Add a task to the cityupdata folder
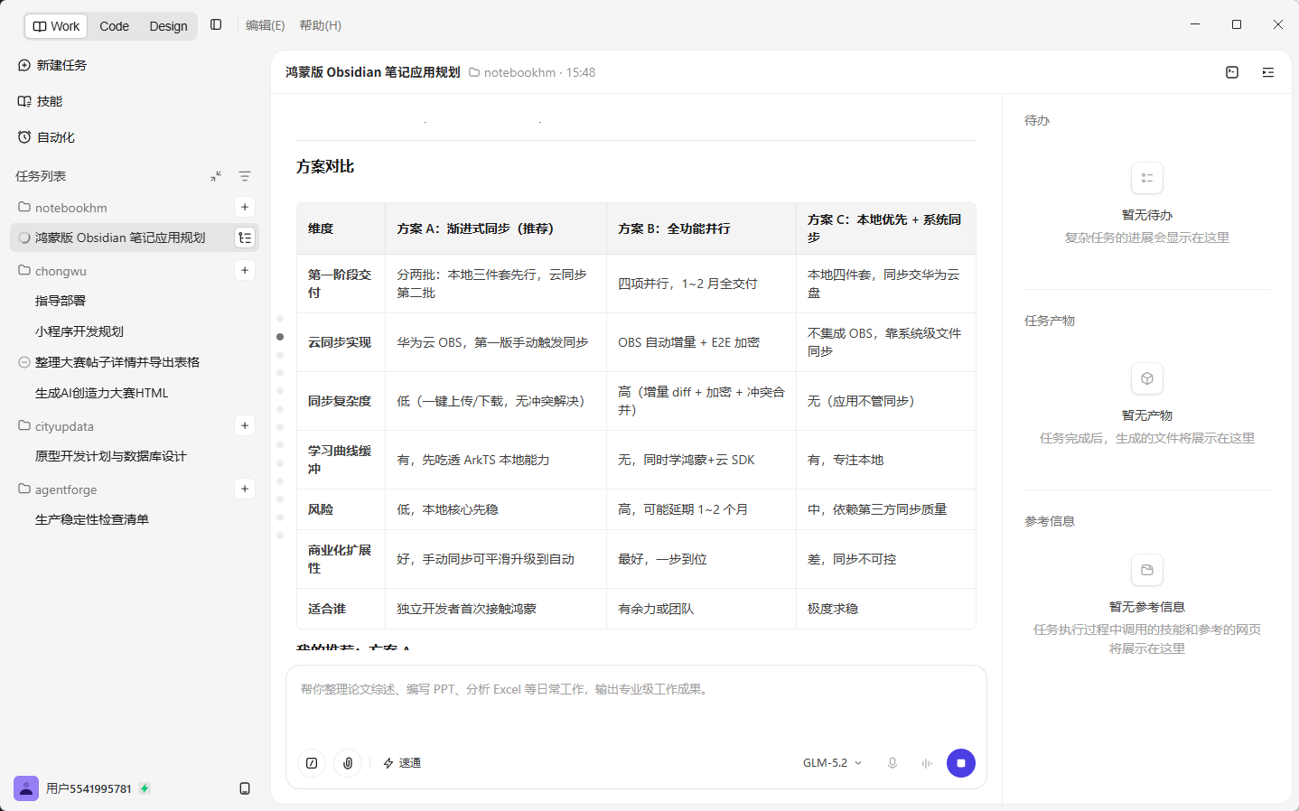The image size is (1299, 811). point(245,425)
